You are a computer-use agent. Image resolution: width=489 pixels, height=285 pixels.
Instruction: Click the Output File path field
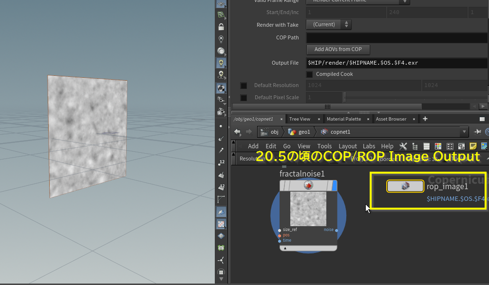[x=397, y=63]
